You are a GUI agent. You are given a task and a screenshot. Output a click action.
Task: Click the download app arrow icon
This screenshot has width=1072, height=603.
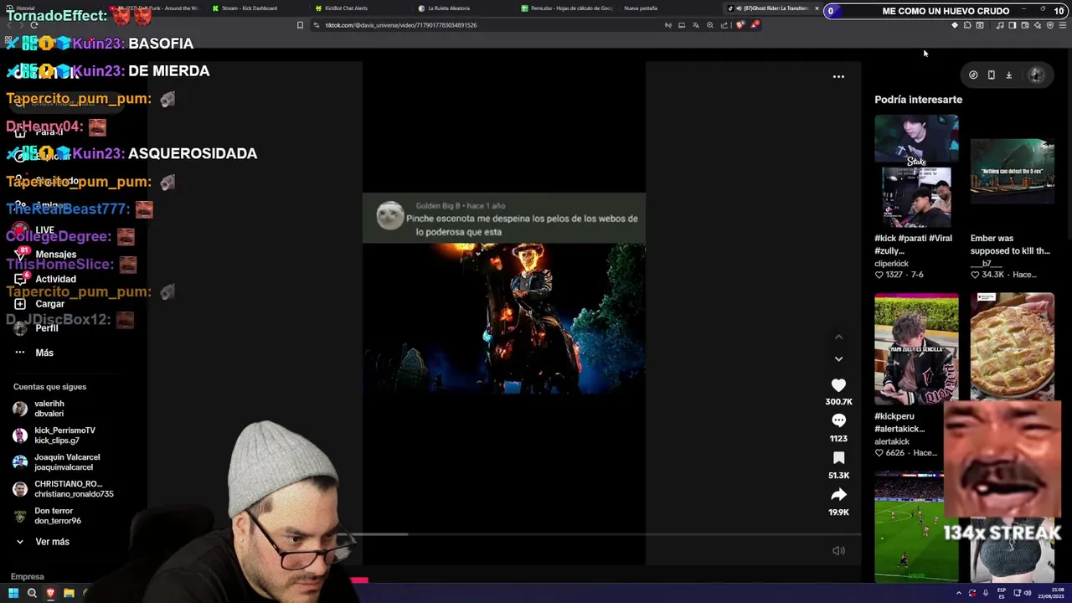[1008, 75]
